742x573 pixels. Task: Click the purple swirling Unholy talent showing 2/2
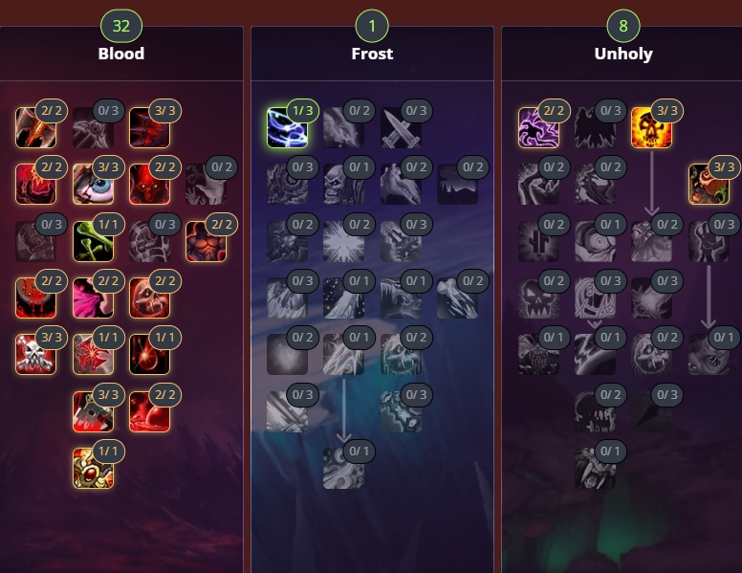(x=538, y=127)
